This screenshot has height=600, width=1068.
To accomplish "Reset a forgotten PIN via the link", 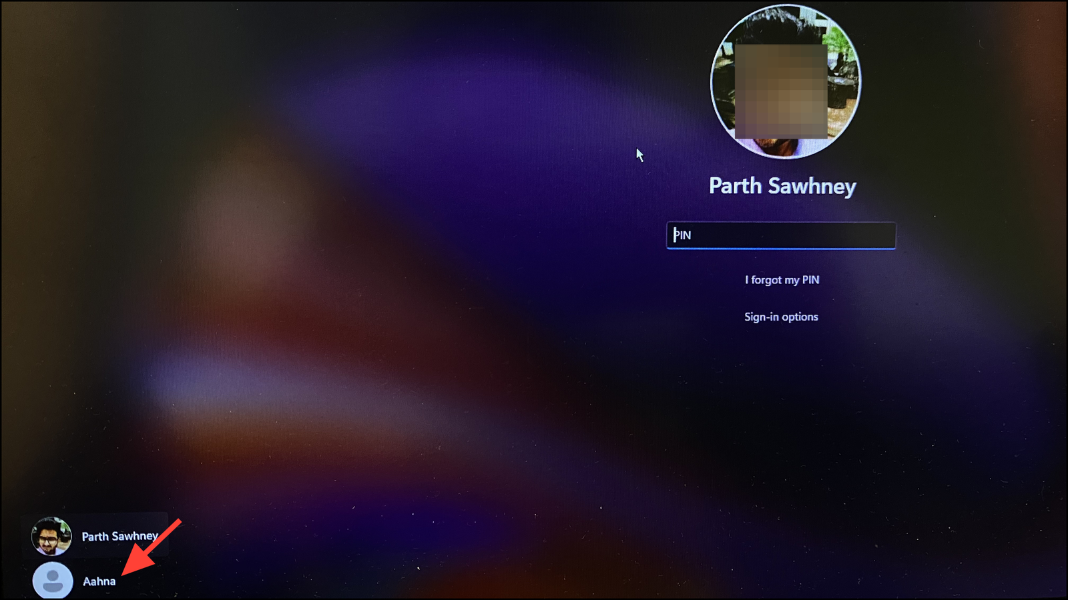I will (x=782, y=280).
